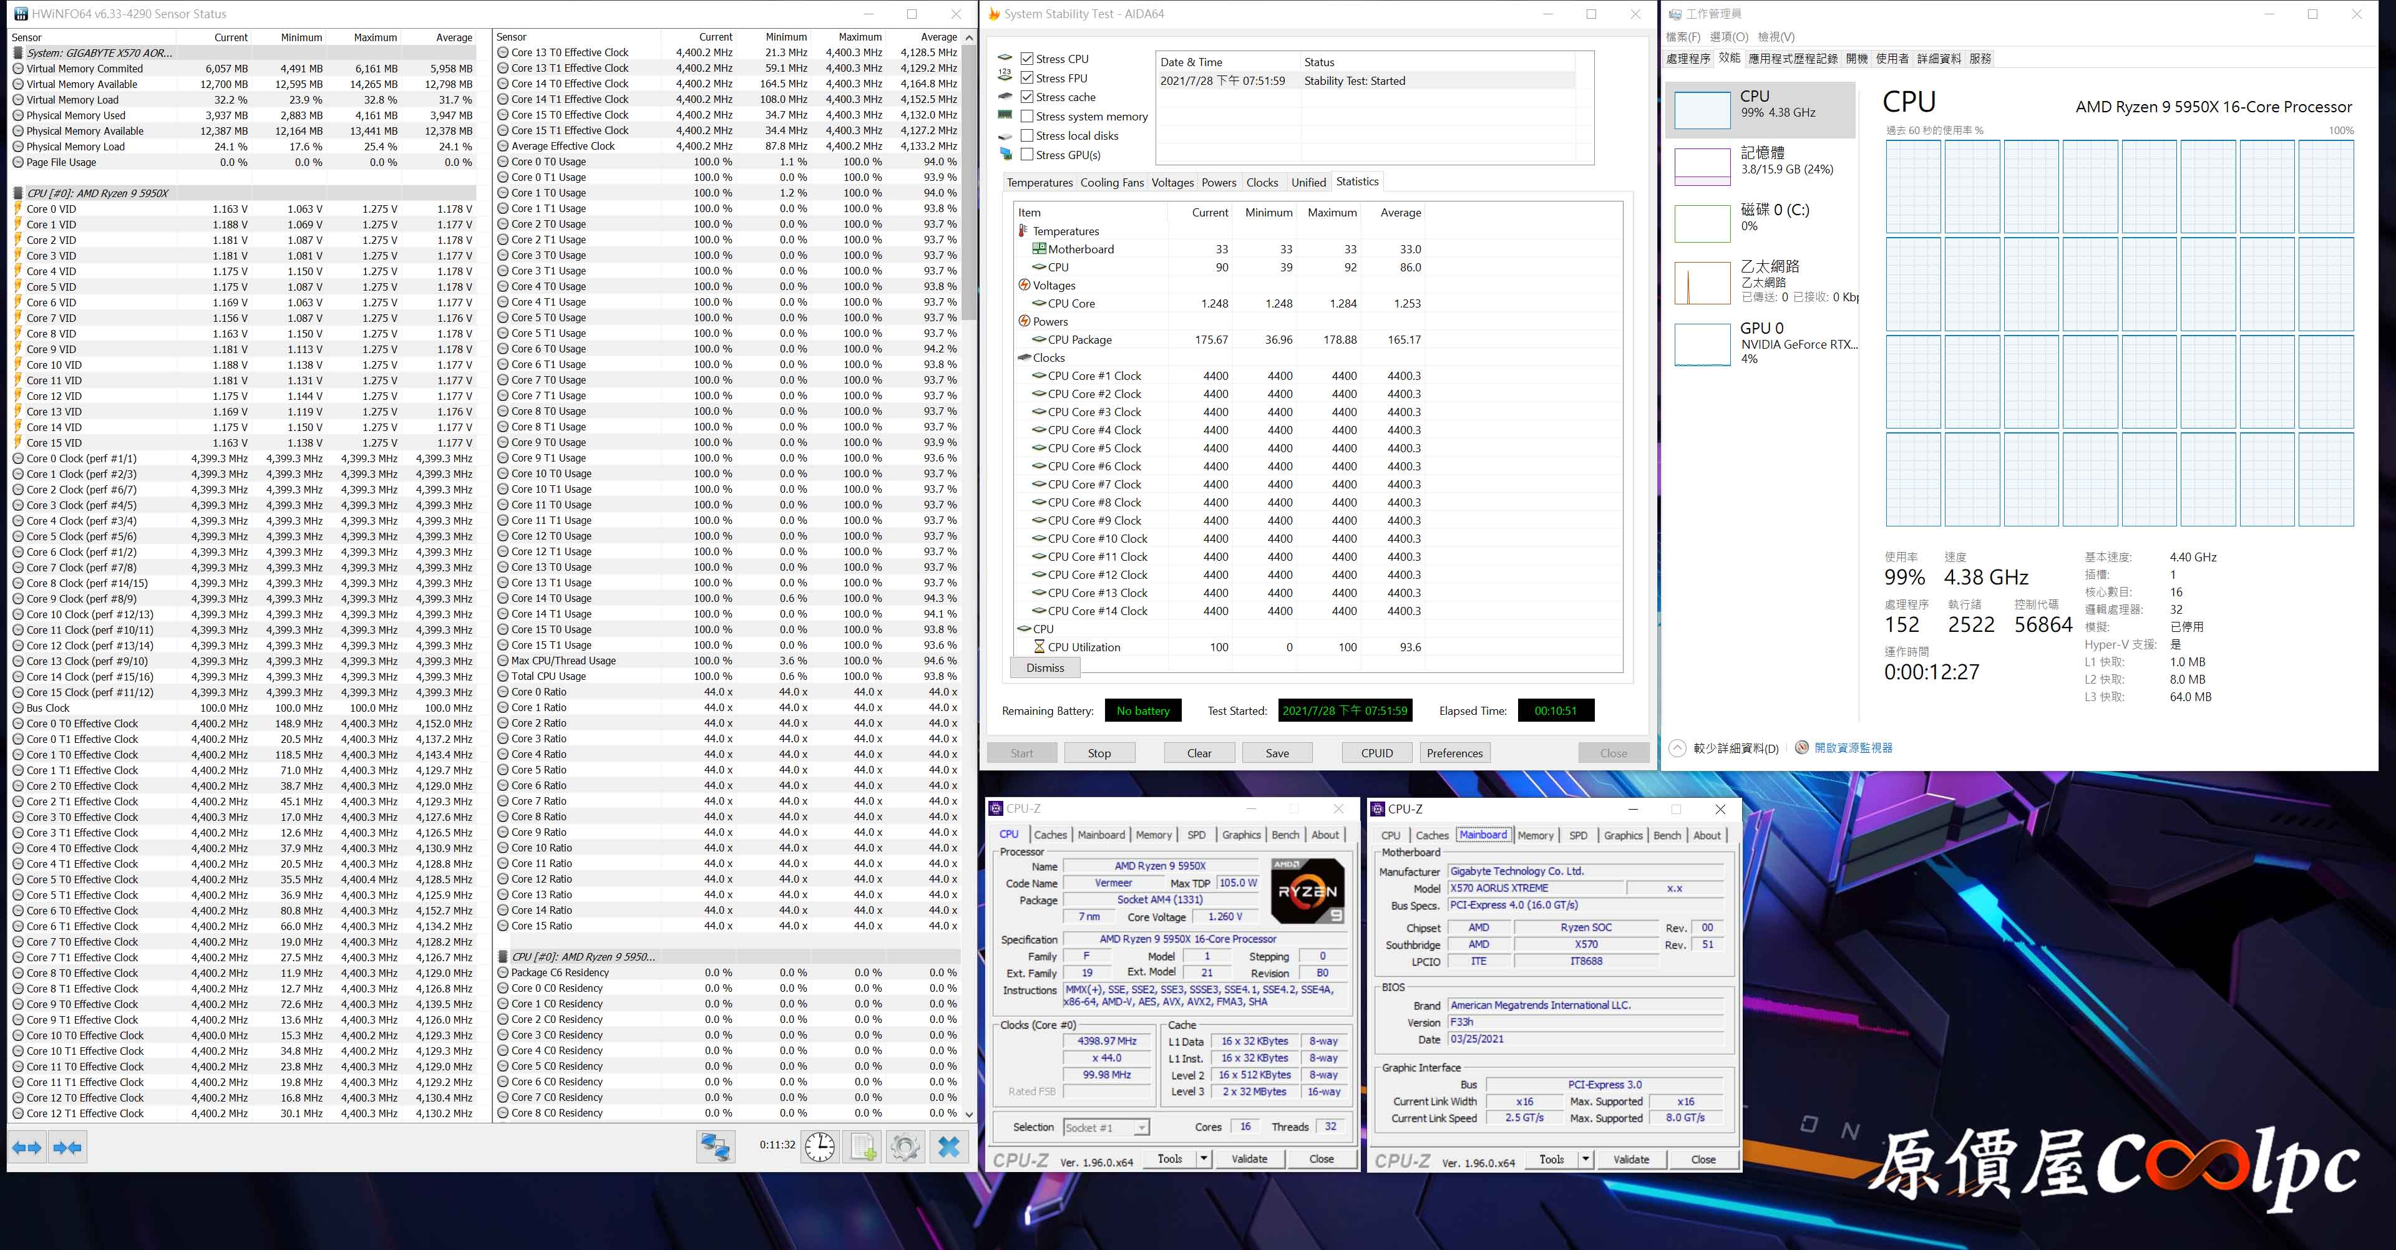
Task: Open Tools dropdown arrow in left CPU-Z window
Action: click(x=1204, y=1159)
